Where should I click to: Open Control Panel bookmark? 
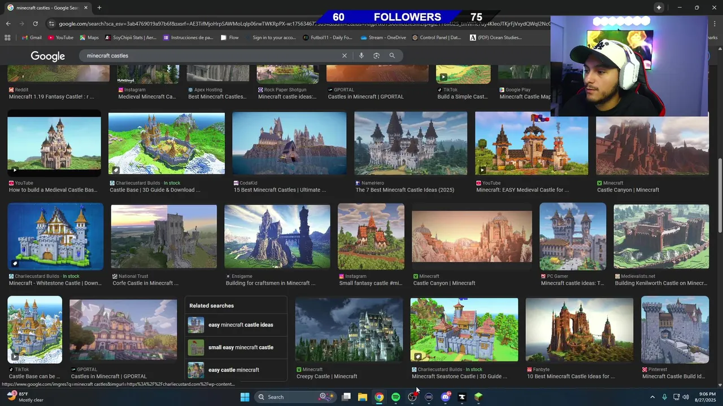[x=437, y=38]
